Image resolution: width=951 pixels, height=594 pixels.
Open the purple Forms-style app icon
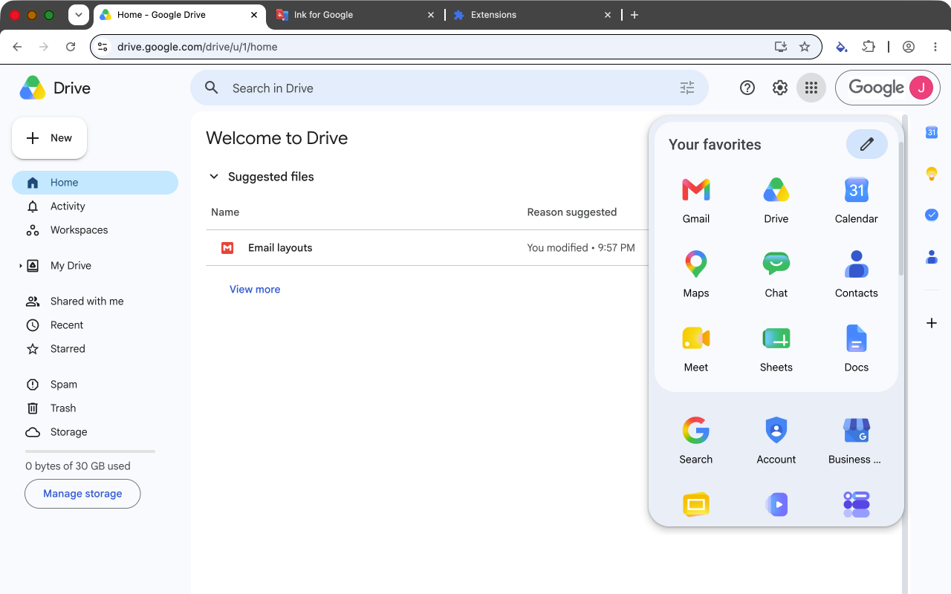857,505
